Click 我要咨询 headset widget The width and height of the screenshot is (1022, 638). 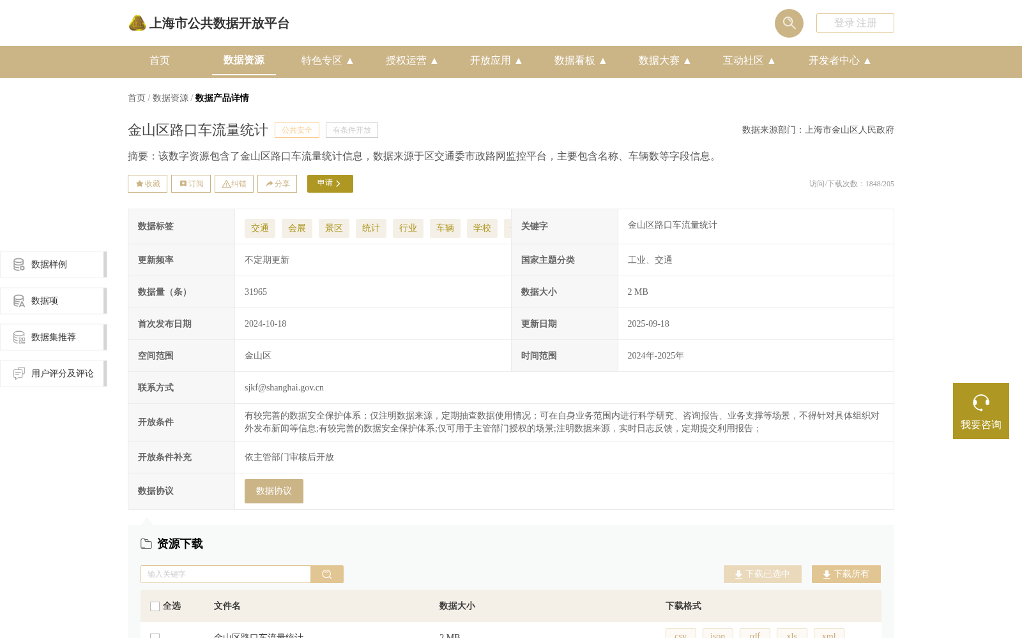point(981,411)
